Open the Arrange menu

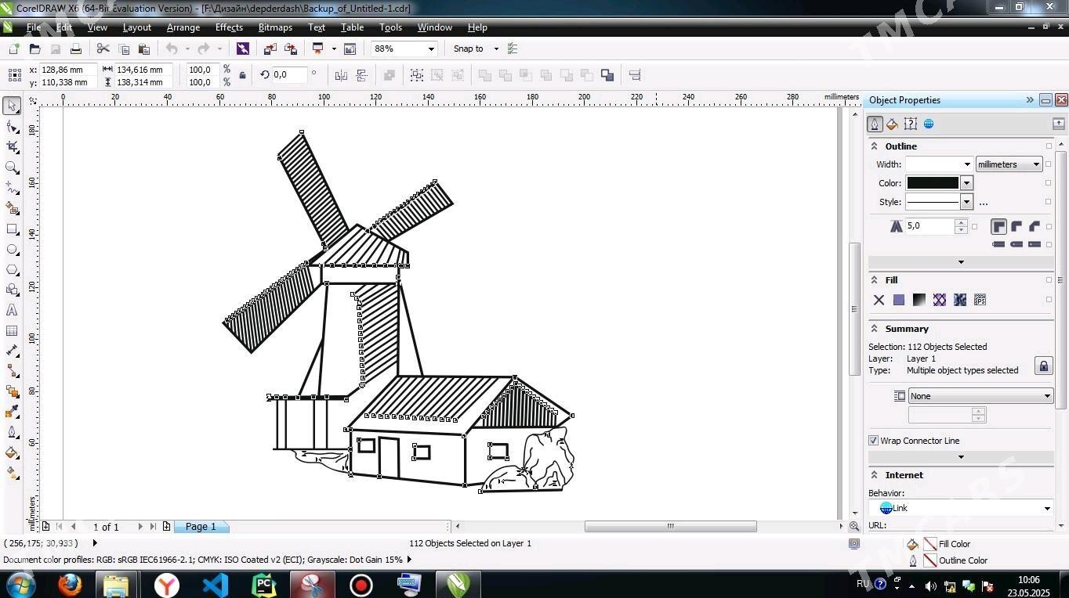coord(183,27)
